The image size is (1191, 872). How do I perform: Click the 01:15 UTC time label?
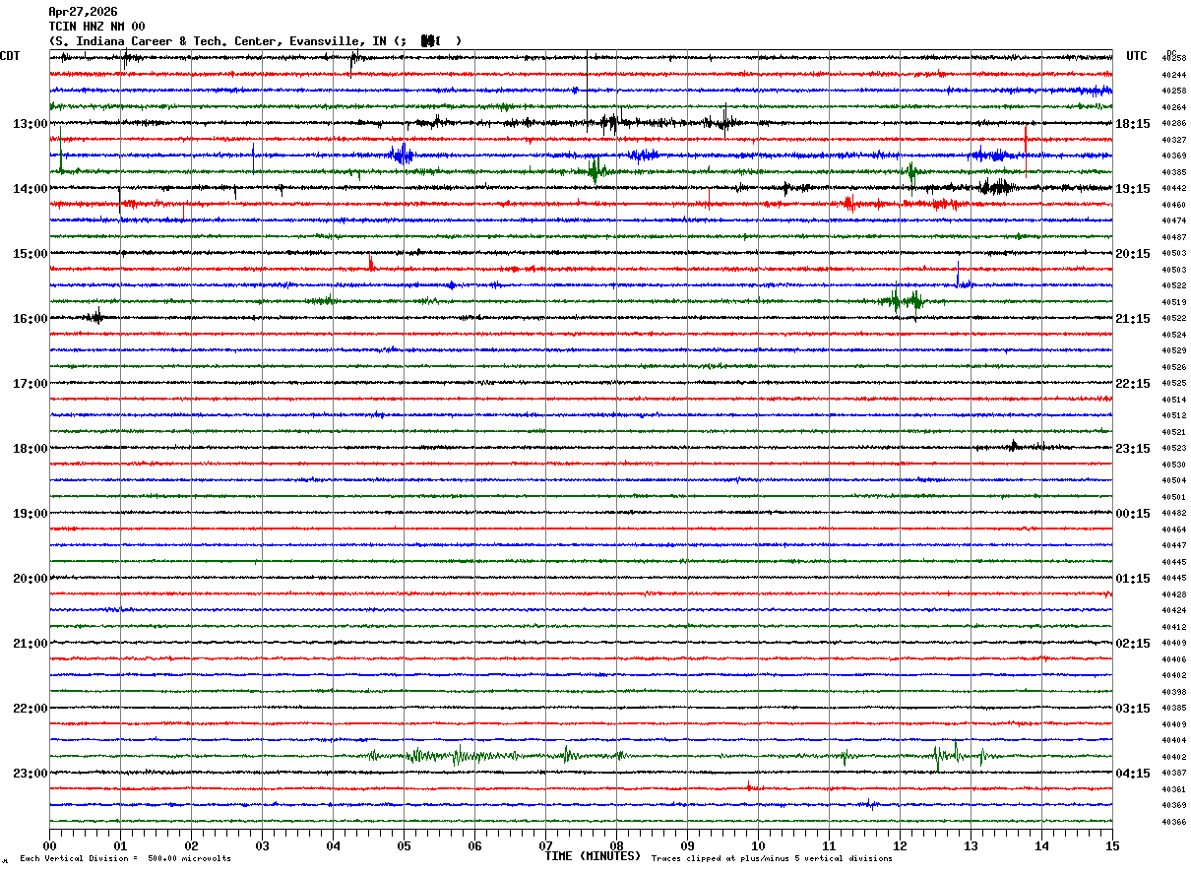click(1133, 579)
